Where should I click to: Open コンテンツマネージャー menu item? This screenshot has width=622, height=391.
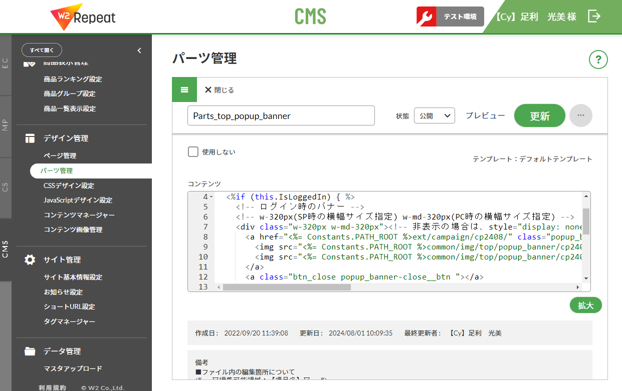pyautogui.click(x=79, y=215)
